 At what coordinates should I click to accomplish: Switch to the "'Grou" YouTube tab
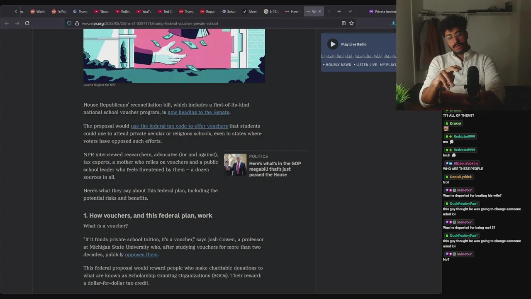point(102,12)
